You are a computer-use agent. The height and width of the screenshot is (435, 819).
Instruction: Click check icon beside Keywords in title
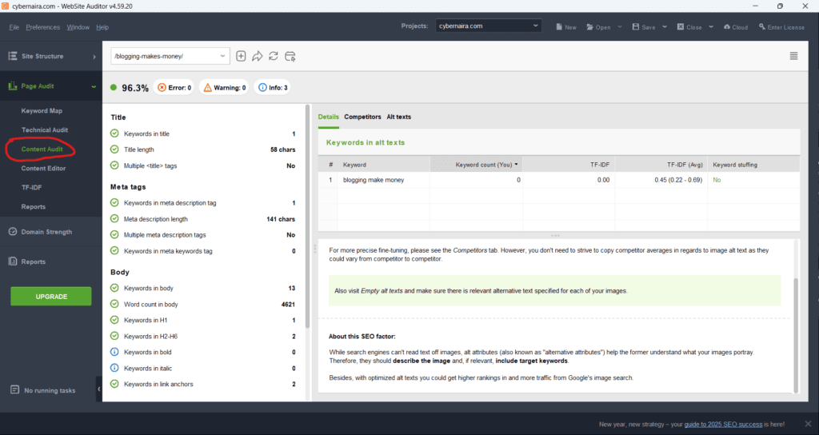114,134
